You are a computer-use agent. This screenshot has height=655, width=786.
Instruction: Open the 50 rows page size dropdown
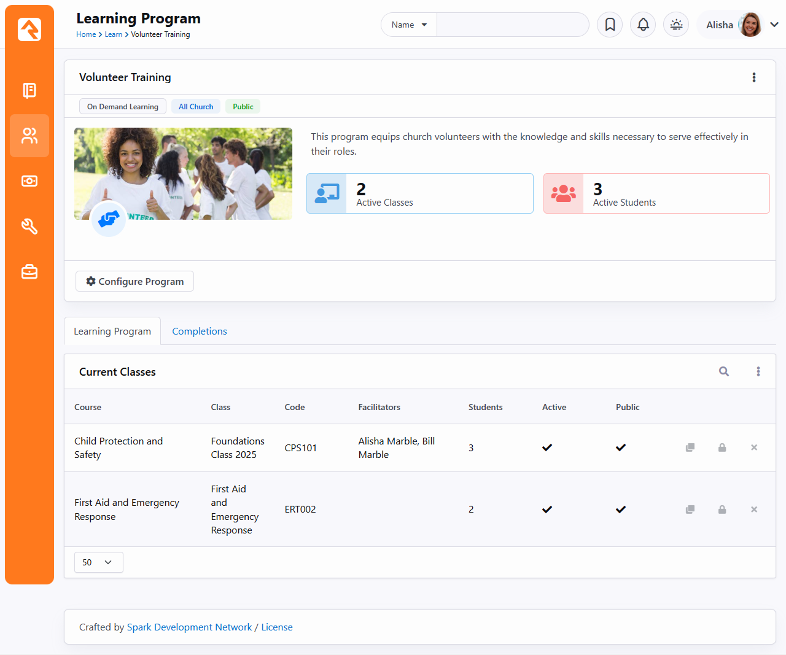coord(98,562)
